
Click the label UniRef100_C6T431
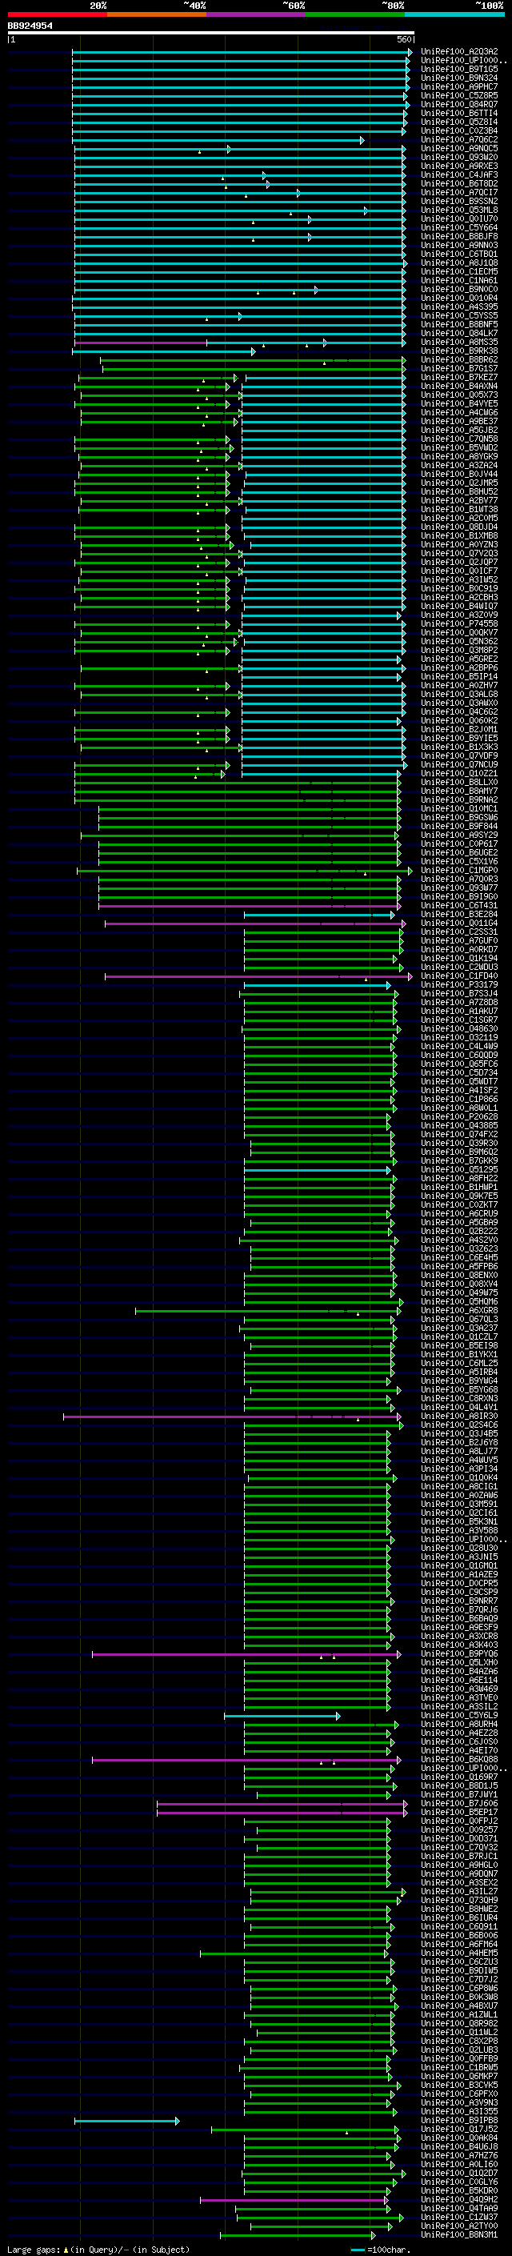click(459, 906)
